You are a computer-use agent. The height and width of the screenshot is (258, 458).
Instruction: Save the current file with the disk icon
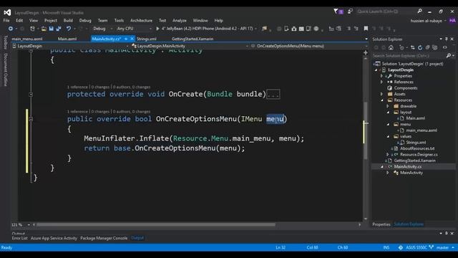click(x=51, y=29)
